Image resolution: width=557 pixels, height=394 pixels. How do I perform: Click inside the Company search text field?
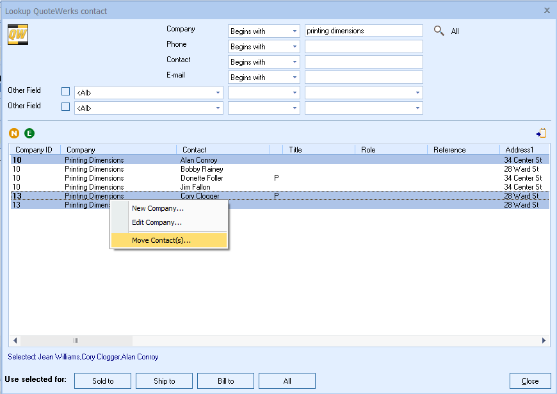[x=364, y=30]
